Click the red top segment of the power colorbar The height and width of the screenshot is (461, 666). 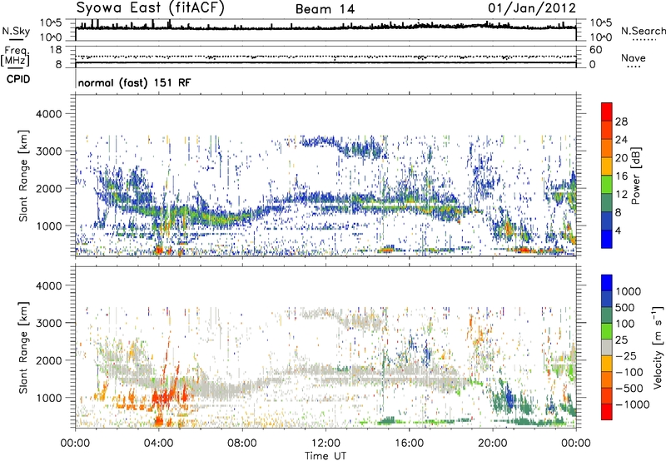(607, 112)
